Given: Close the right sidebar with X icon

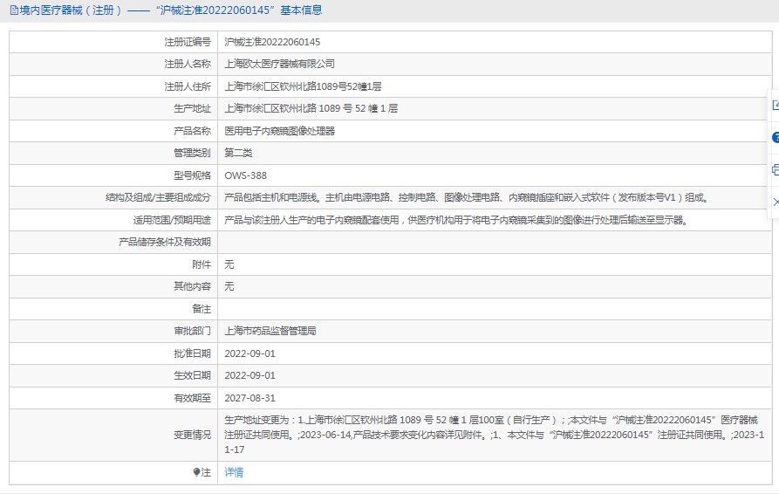Looking at the screenshot, I should click(776, 202).
